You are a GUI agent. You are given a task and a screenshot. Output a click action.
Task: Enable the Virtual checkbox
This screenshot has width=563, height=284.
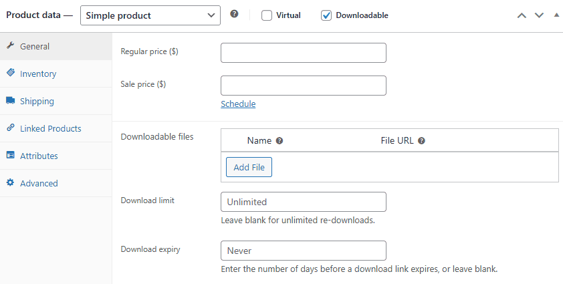(267, 15)
